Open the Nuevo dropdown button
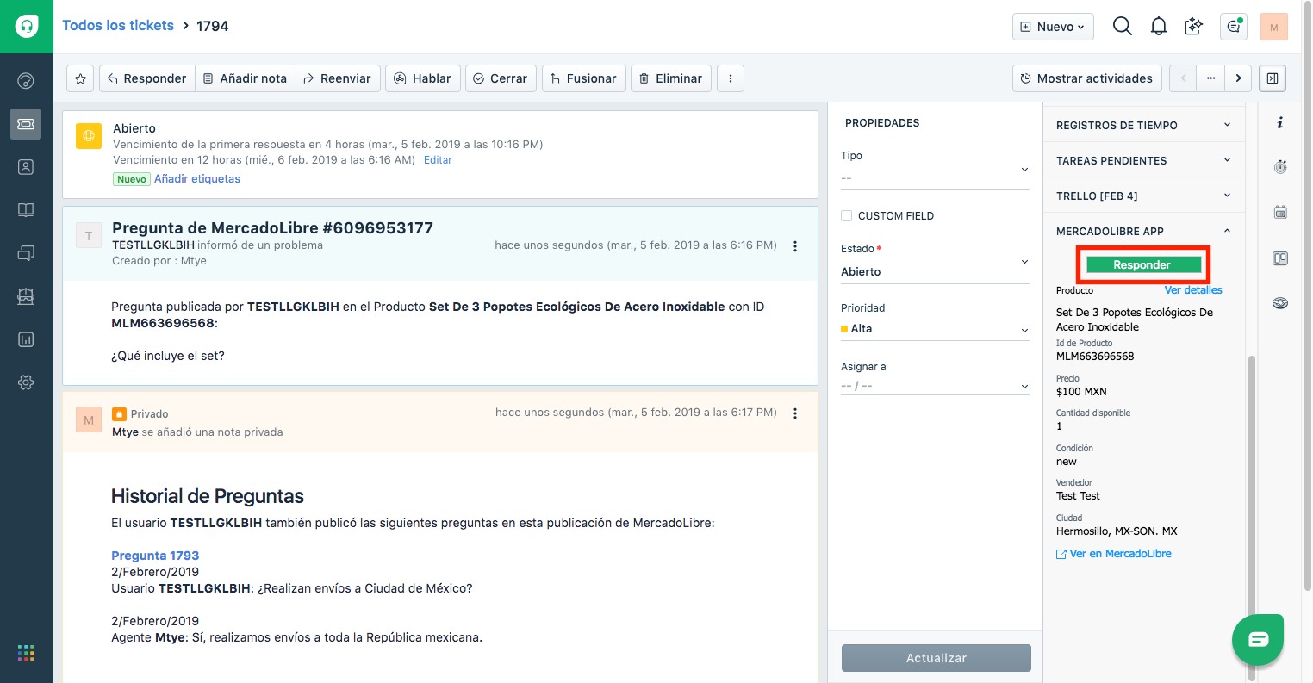The width and height of the screenshot is (1313, 683). 1053,27
